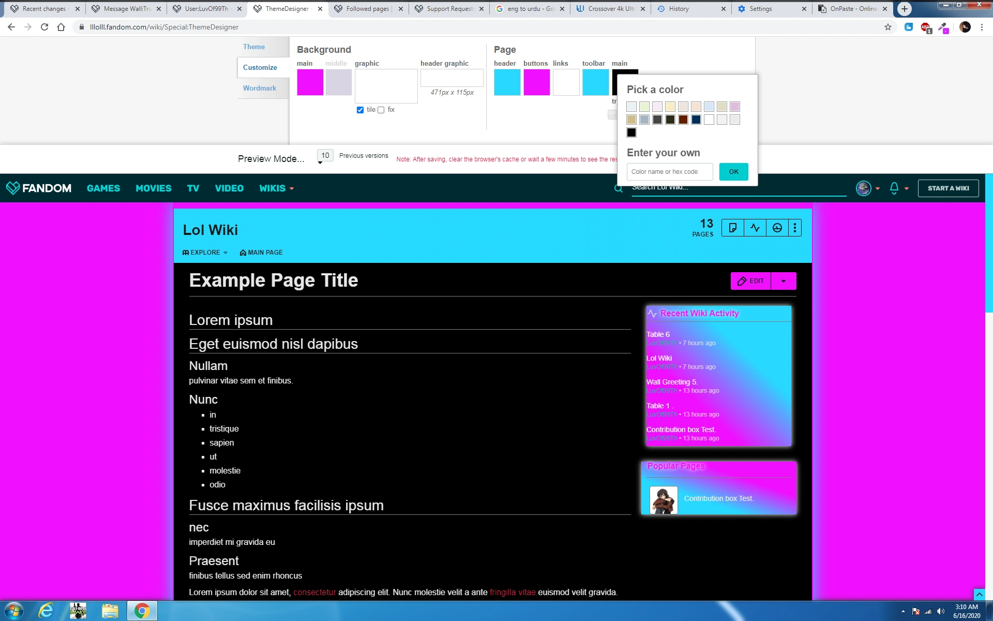Screen dimensions: 993x621
Task: Open Internet Explorer from taskbar
Action: [46, 611]
